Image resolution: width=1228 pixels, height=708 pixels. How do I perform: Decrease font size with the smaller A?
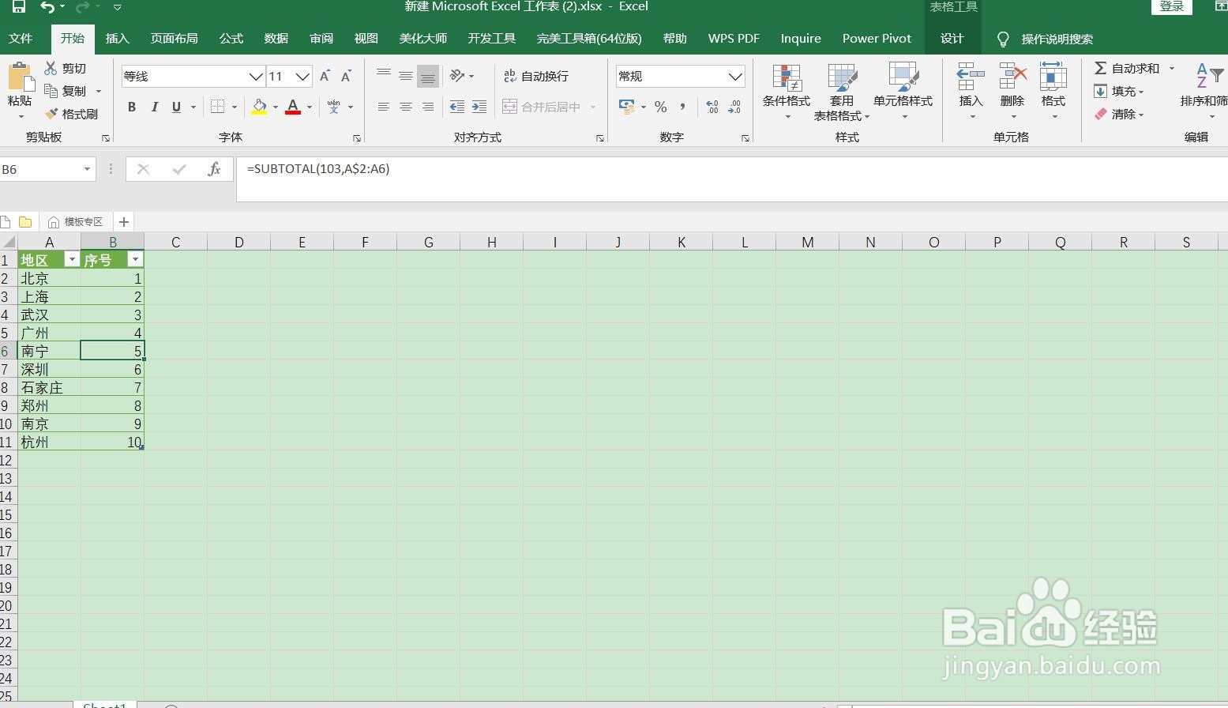(x=345, y=77)
